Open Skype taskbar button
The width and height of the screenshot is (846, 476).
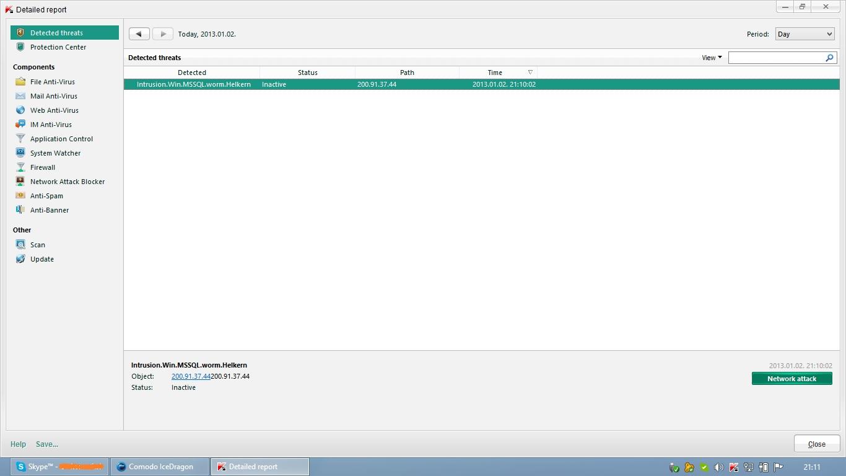59,467
